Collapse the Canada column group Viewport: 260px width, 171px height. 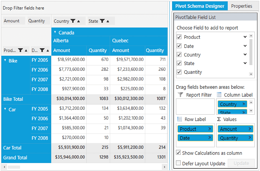(55, 32)
